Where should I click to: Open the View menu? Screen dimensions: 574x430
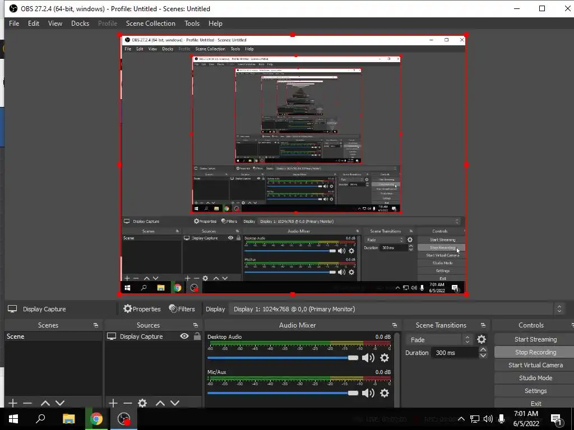(x=55, y=24)
